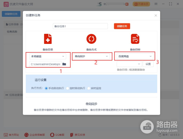Screen dimensions: 183x139
Task: Open the empty account dropdown beside 设置
Action: coord(129,64)
